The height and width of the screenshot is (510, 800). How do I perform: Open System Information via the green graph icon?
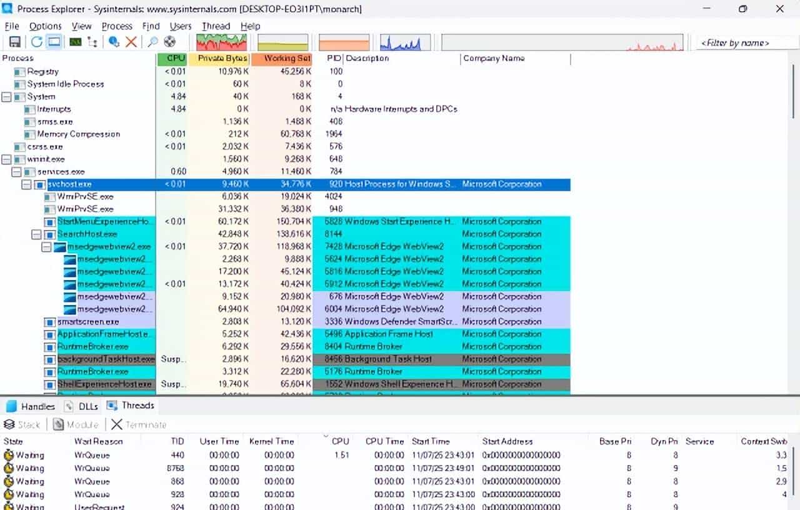[75, 42]
